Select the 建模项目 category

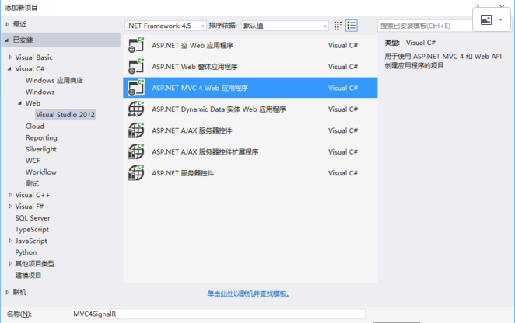click(x=28, y=275)
